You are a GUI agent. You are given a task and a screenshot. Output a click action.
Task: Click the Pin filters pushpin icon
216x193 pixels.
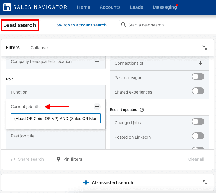(59, 159)
